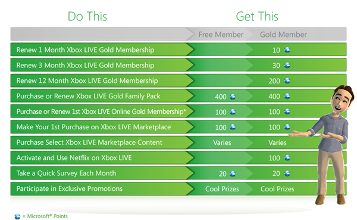Click Activate and Use Netflix on Xbox LIVE

click(74, 158)
